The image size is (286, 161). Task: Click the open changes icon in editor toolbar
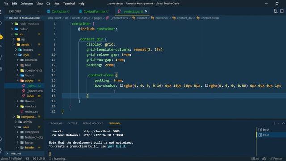(x=275, y=11)
